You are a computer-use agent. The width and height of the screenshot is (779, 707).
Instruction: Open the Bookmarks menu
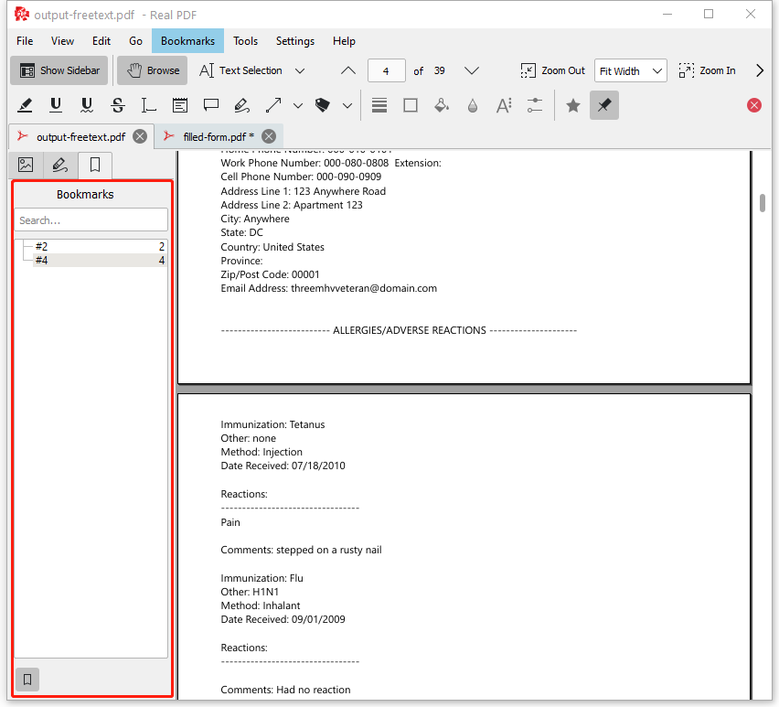[x=187, y=41]
